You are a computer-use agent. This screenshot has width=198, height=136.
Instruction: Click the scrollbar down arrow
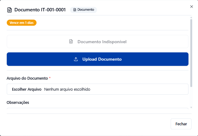click(191, 108)
